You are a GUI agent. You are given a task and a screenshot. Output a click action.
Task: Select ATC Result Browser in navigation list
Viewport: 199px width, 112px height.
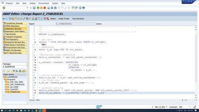(15, 53)
